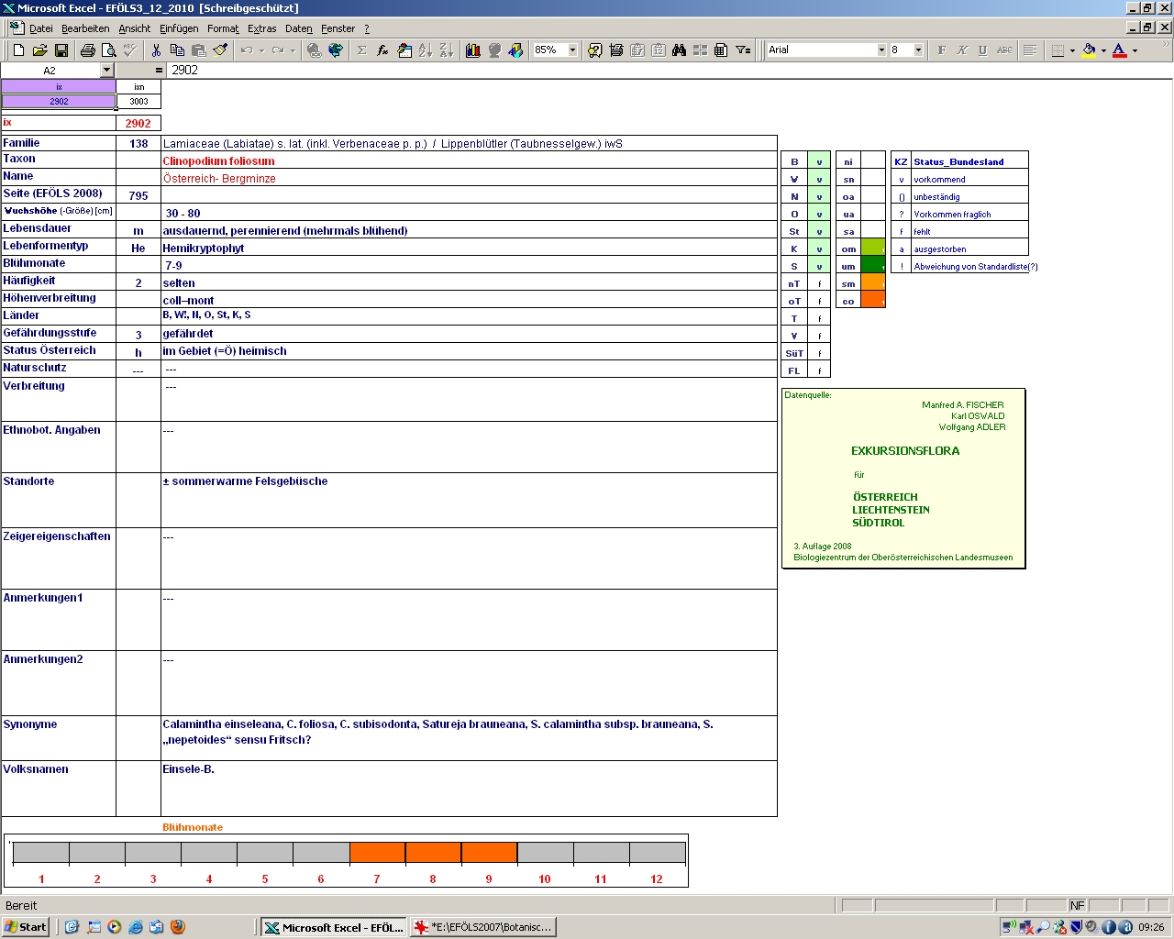Copy selection with the copy icon
Viewport: 1174px width, 939px height.
(x=177, y=50)
